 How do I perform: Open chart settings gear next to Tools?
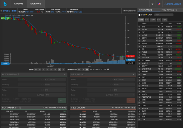pos(108,69)
